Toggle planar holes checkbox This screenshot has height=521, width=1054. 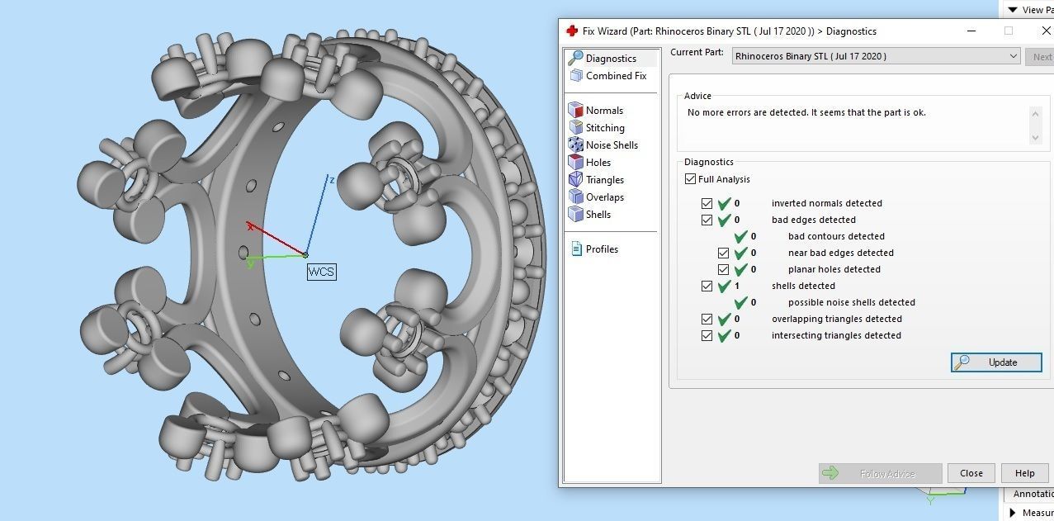723,269
